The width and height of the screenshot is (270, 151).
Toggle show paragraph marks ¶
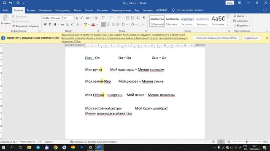click(144, 18)
